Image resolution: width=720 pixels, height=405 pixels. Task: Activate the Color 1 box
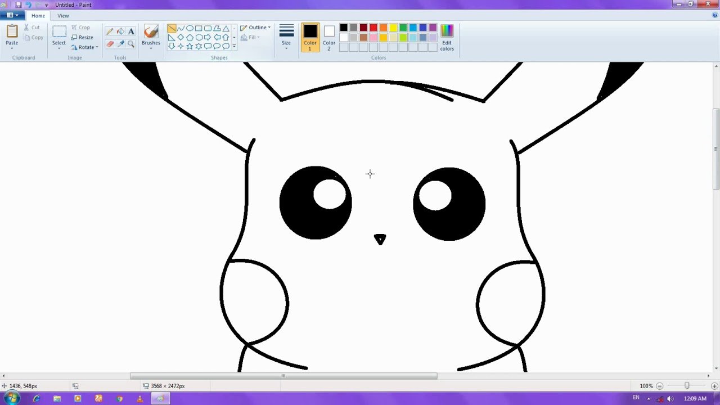tap(310, 37)
